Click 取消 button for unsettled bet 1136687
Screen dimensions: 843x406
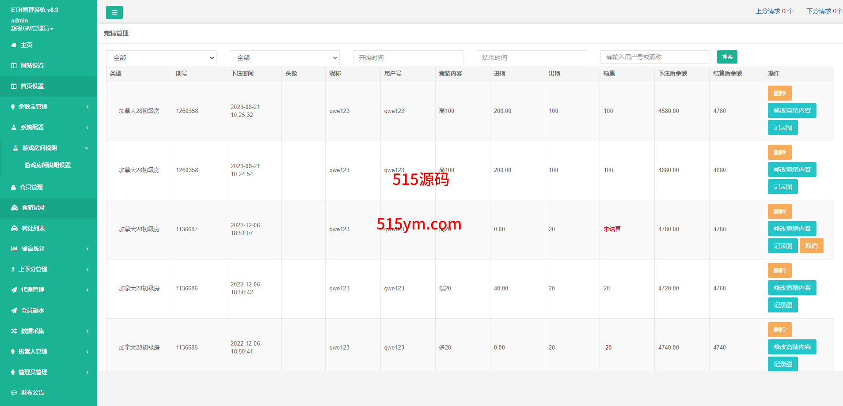811,246
